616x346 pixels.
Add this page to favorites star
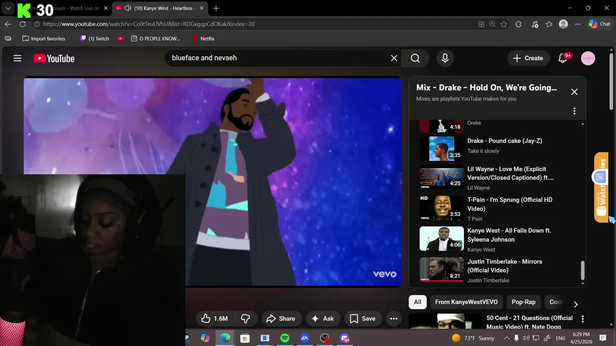click(504, 24)
